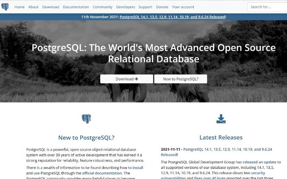Open the release announcement link in blue banner
Screen dimensions: 287x179
(x=173, y=17)
